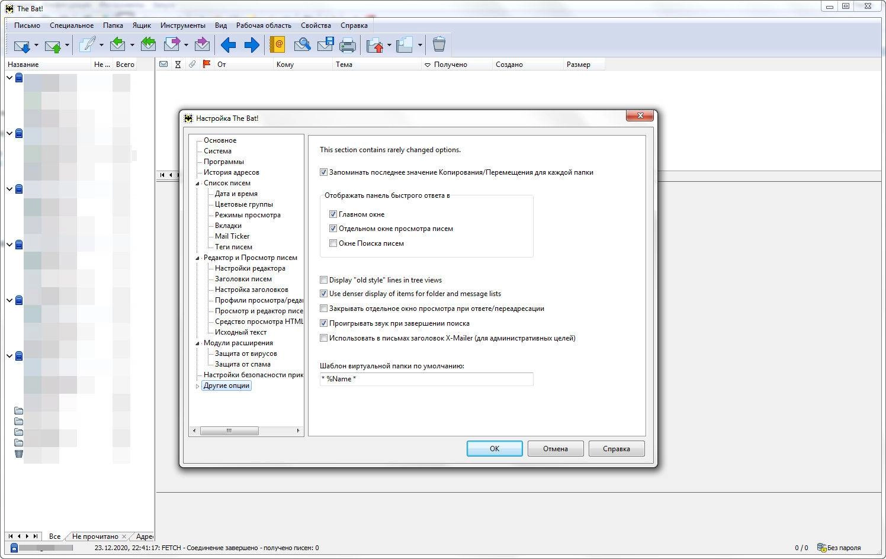The height and width of the screenshot is (559, 886).
Task: Click the Print message printer icon
Action: point(348,45)
